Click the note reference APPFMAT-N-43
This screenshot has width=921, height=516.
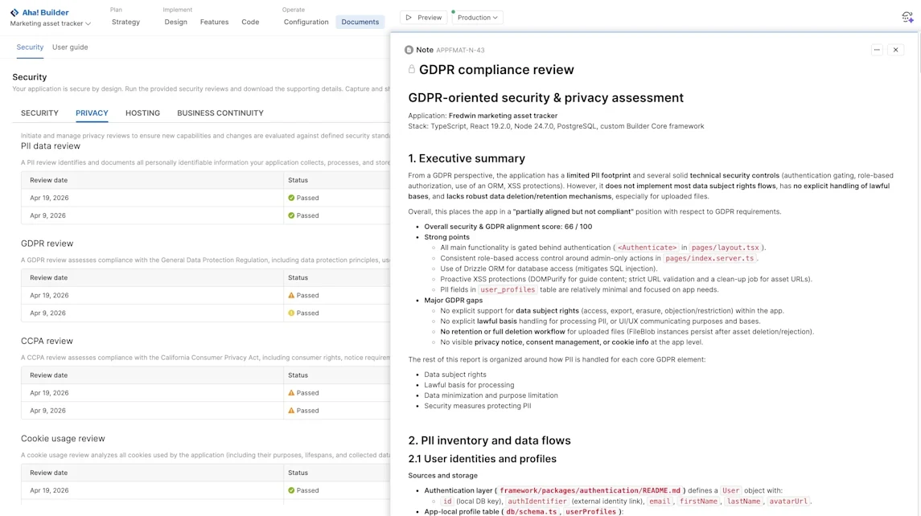point(460,51)
